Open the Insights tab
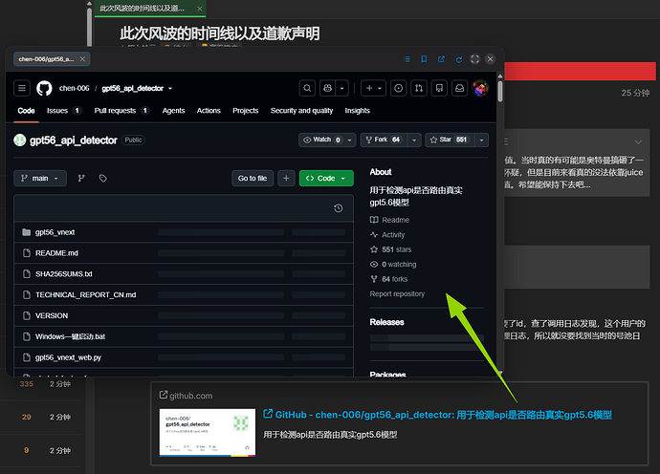This screenshot has height=474, width=660. point(357,111)
